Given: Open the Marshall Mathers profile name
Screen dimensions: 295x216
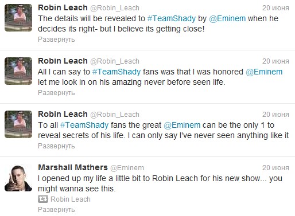Looking at the screenshot, I should [x=73, y=167].
